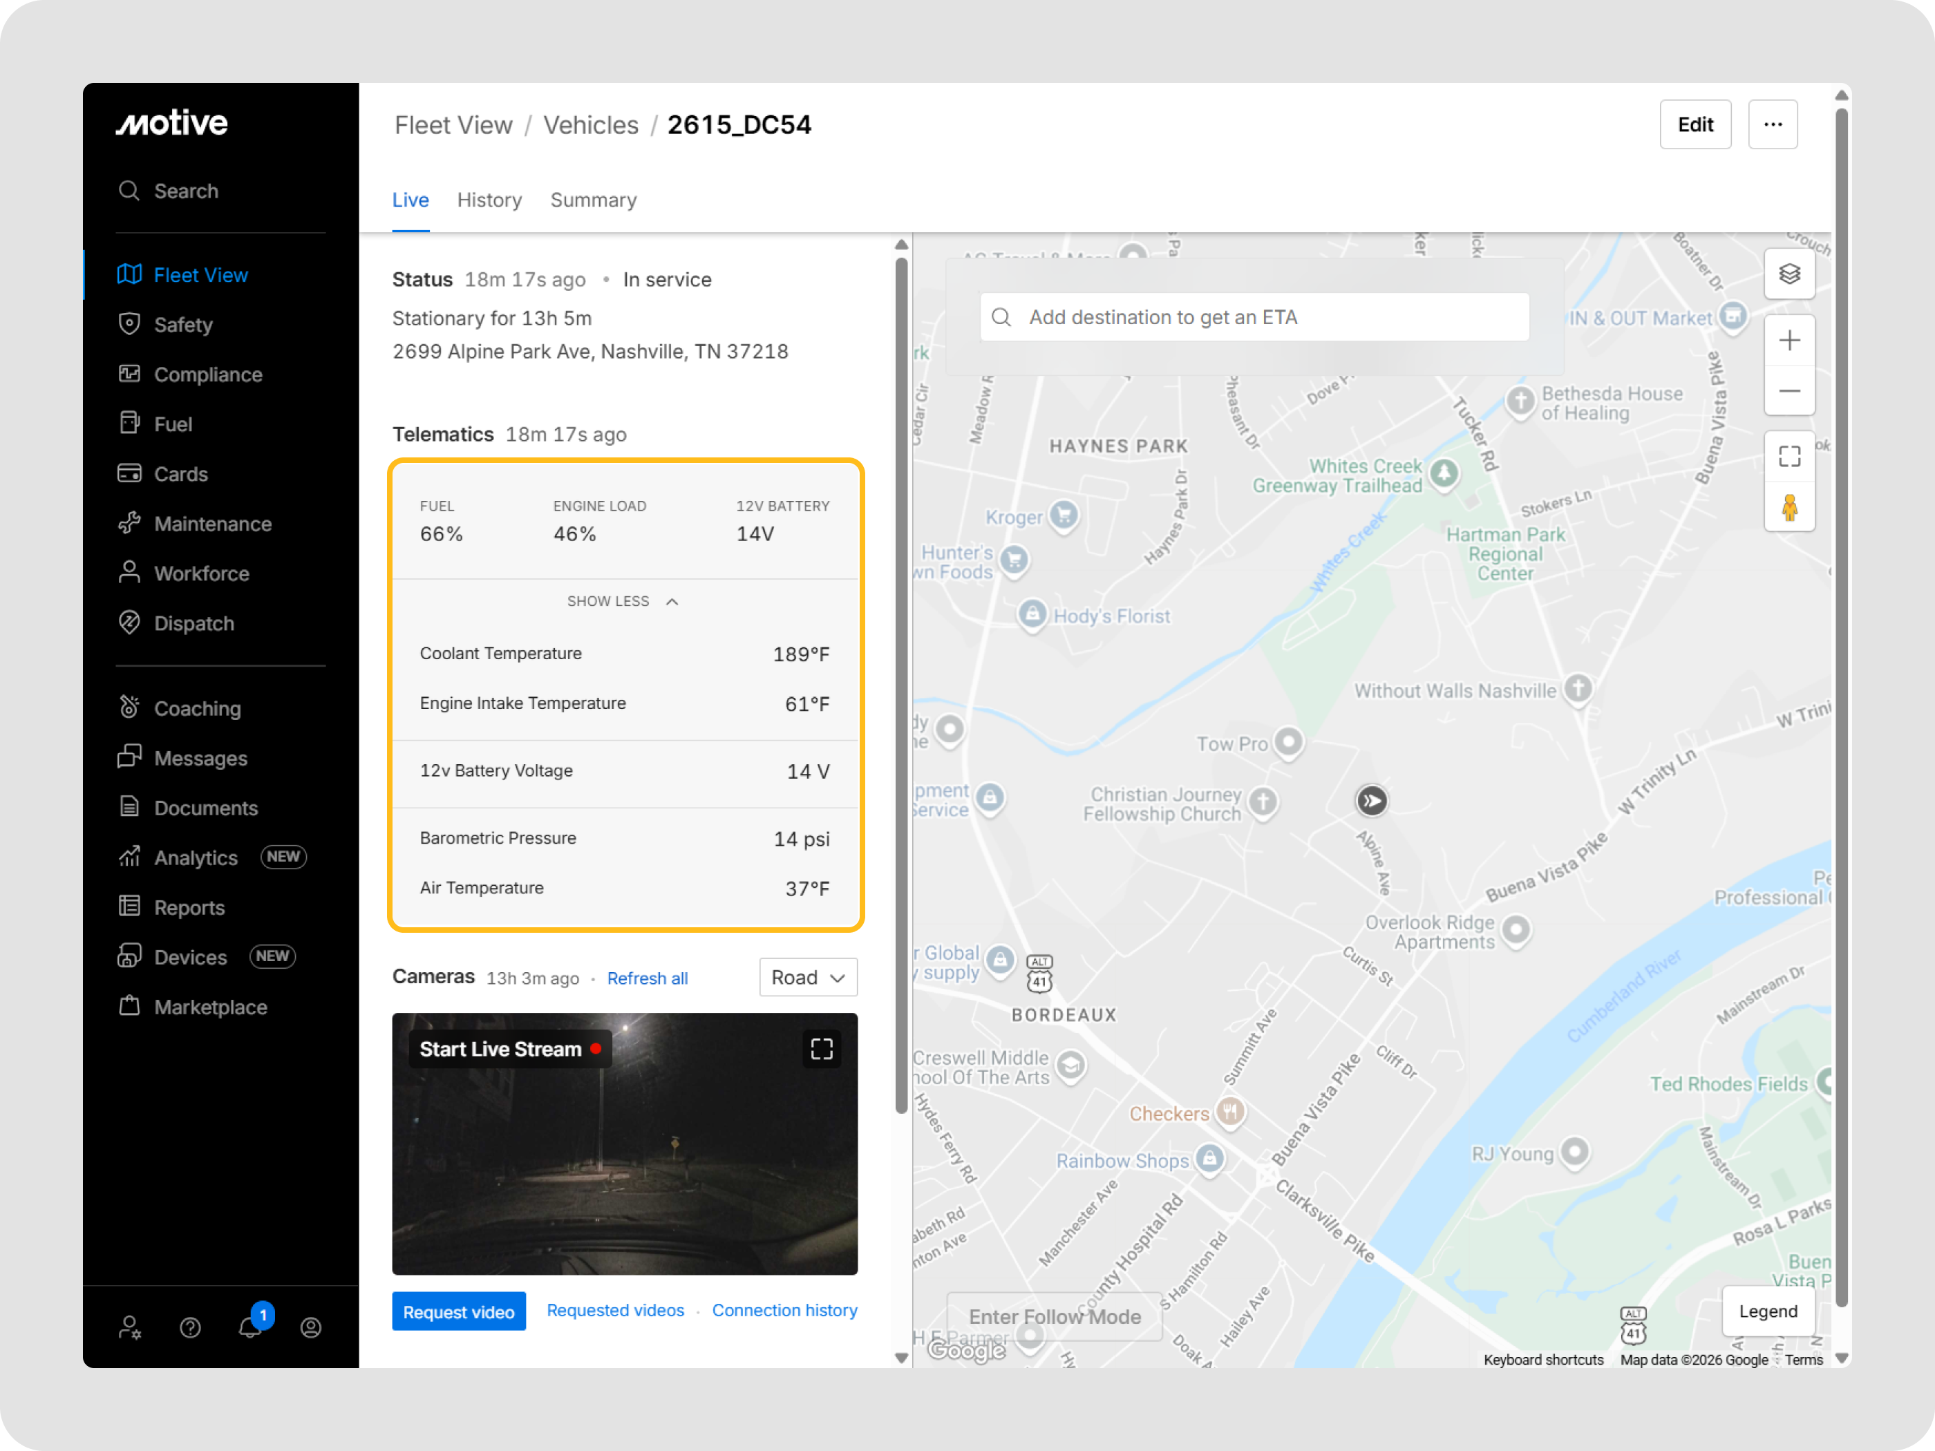Expand camera view to fullscreen
The image size is (1935, 1451).
click(x=822, y=1049)
